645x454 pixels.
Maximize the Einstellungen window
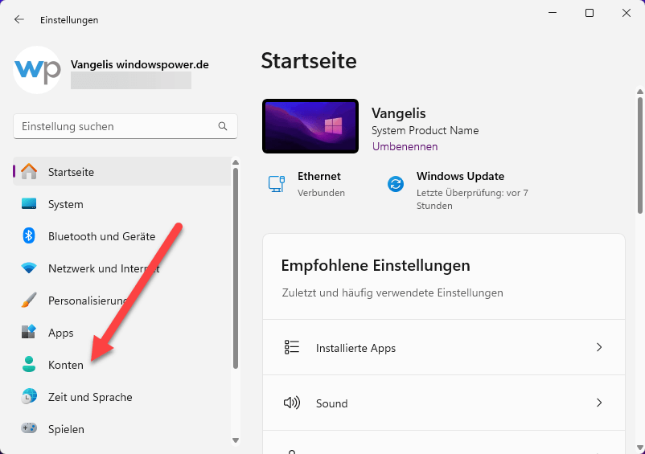click(x=589, y=13)
